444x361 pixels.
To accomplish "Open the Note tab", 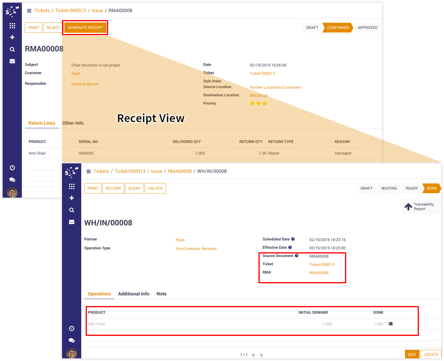I will coord(161,294).
